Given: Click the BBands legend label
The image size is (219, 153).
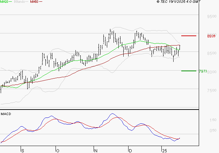Looking at the screenshot, I should pyautogui.click(x=20, y=2).
